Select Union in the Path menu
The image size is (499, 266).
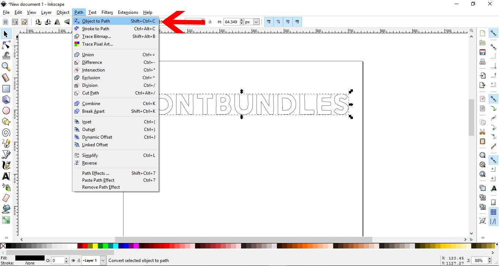(x=115, y=55)
